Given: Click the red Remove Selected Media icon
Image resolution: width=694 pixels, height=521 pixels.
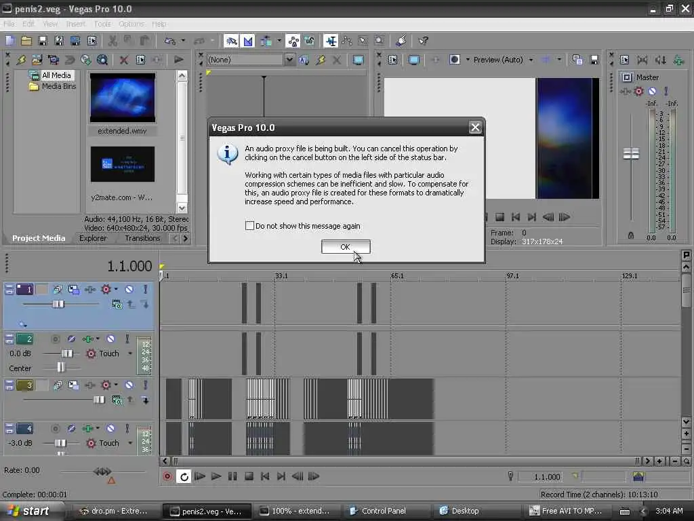Looking at the screenshot, I should coord(124,60).
